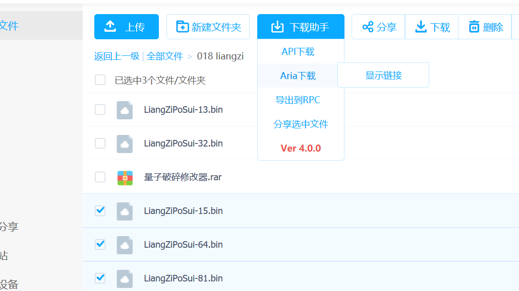The height and width of the screenshot is (291, 519).
Task: Toggle the select-all checkbox beside 已选中3个文件
Action: (100, 80)
